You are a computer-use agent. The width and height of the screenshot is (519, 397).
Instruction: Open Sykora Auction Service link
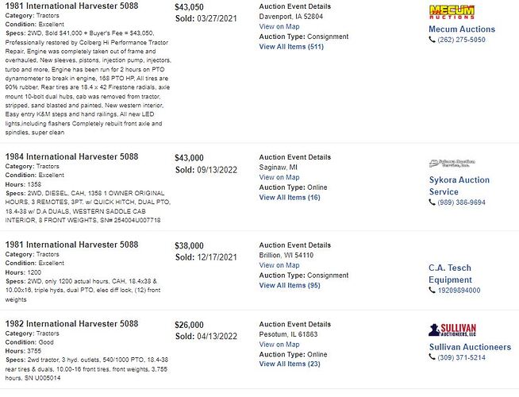(x=459, y=186)
